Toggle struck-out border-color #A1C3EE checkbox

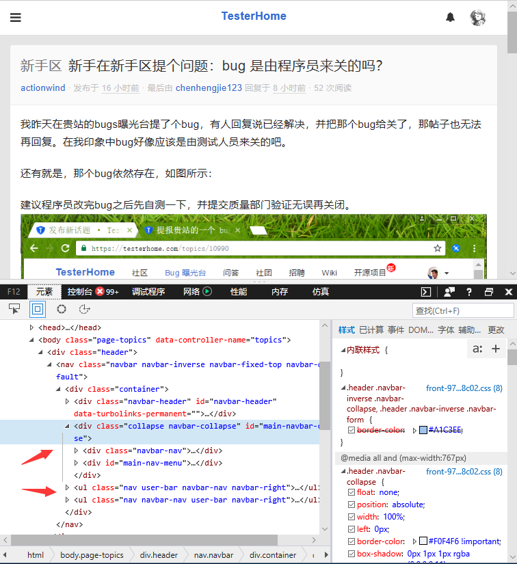(x=352, y=430)
